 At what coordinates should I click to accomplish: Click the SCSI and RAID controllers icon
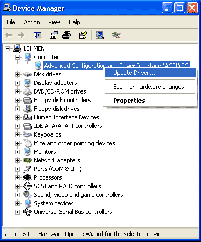click(x=27, y=186)
